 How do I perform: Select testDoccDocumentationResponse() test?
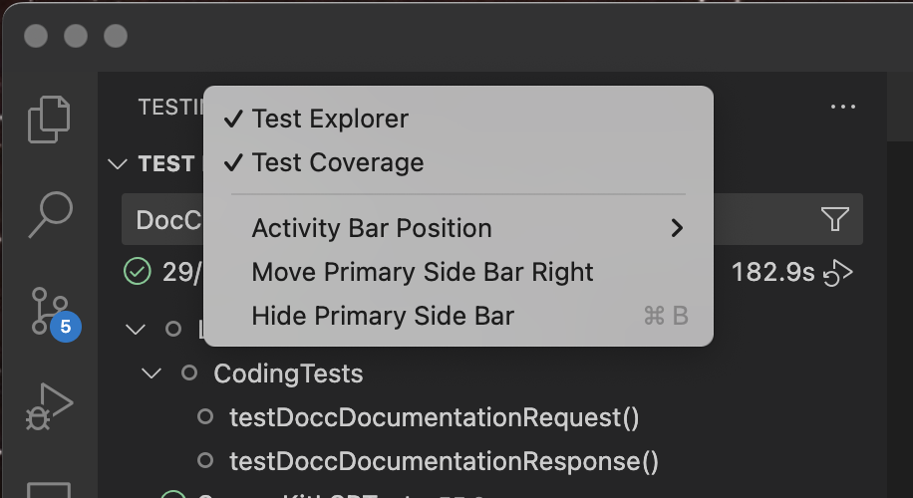[444, 461]
